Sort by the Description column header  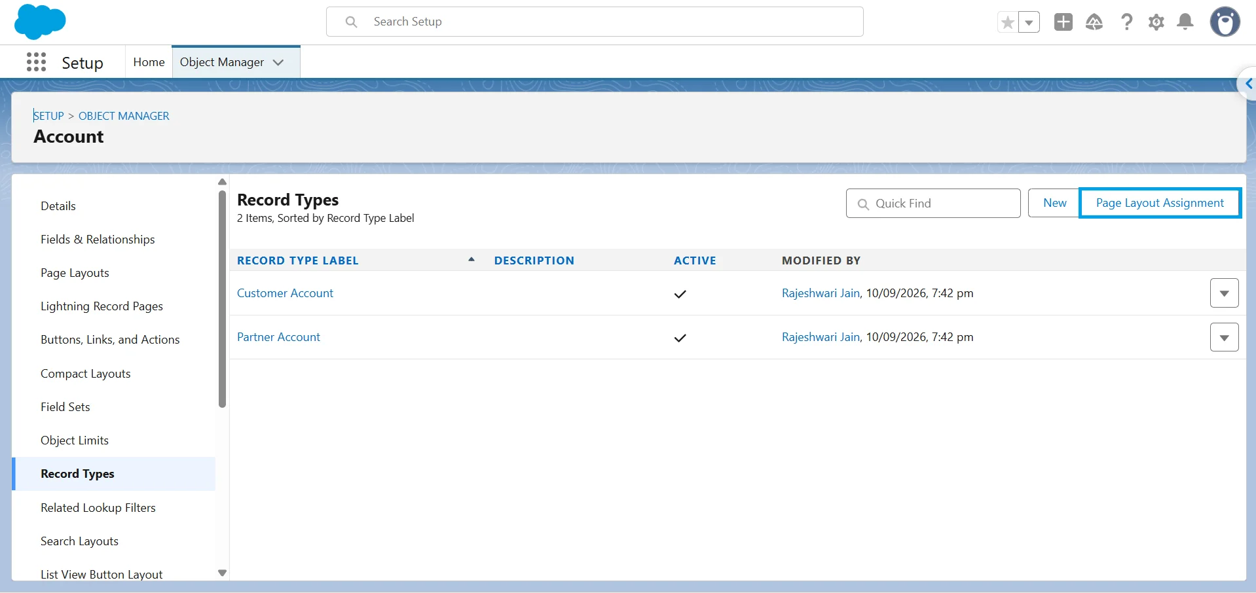pos(534,261)
